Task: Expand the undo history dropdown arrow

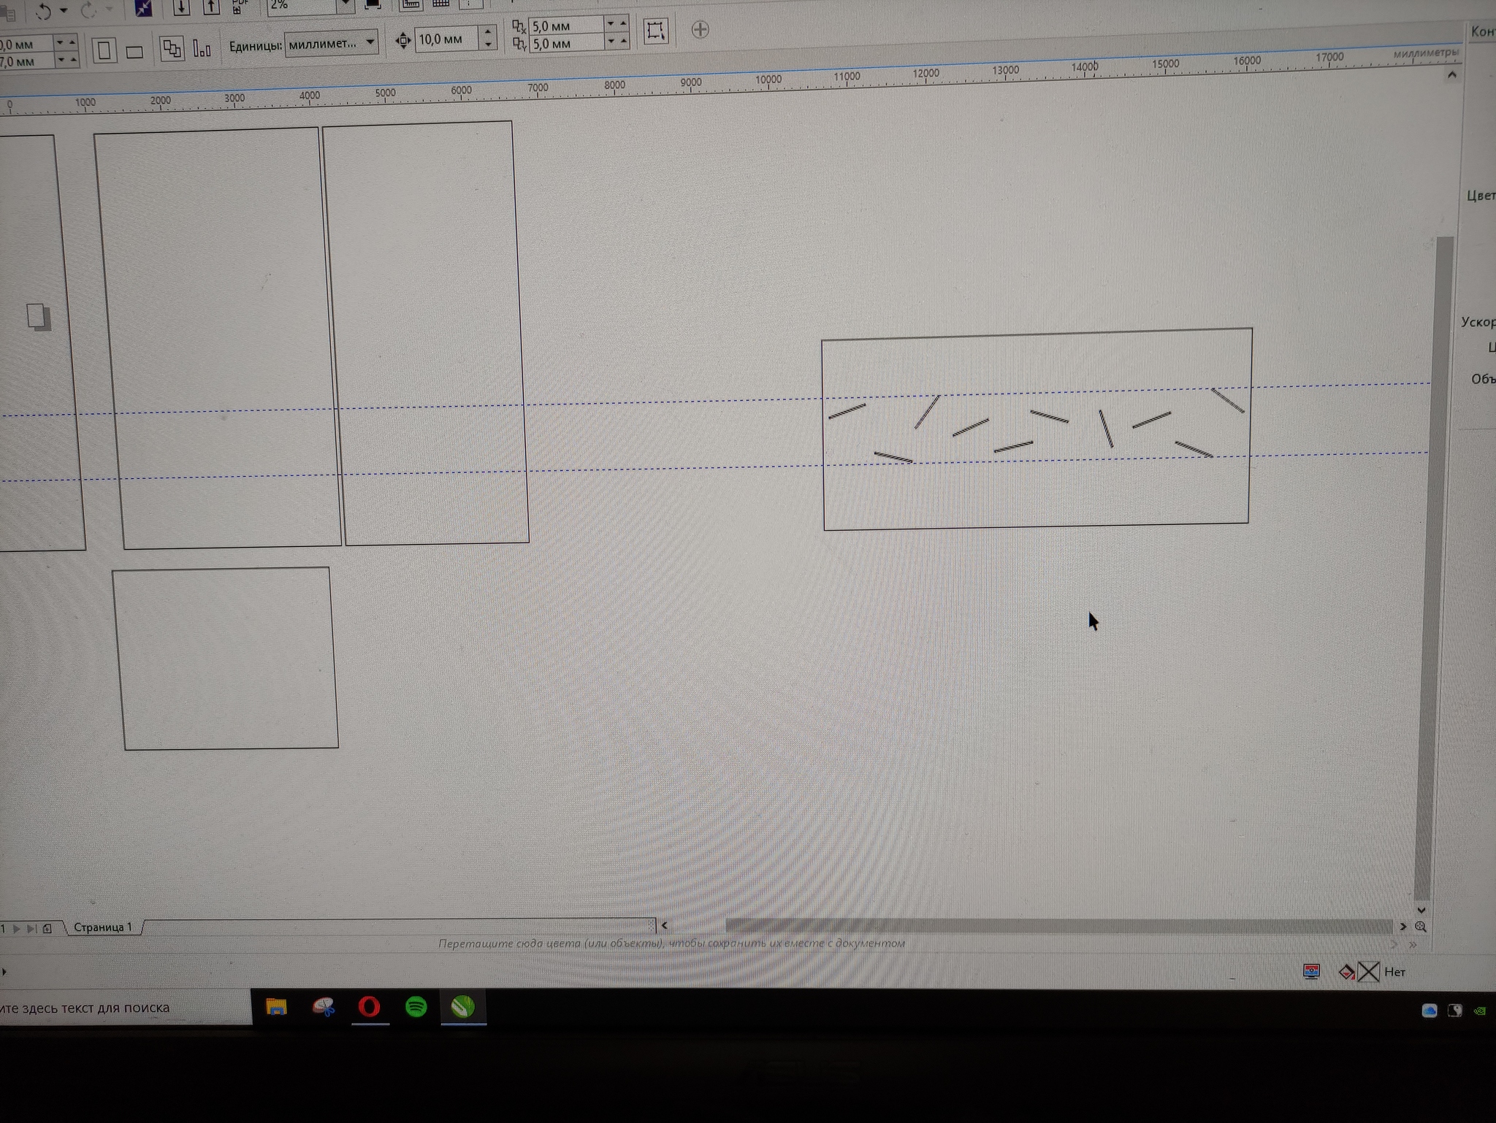Action: pyautogui.click(x=64, y=10)
